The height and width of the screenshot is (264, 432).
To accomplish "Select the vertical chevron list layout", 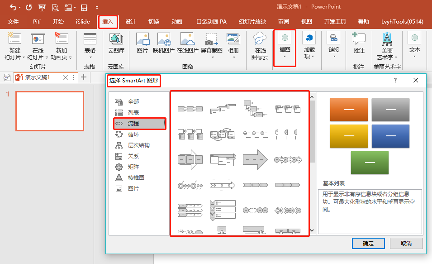I will pos(223,211).
